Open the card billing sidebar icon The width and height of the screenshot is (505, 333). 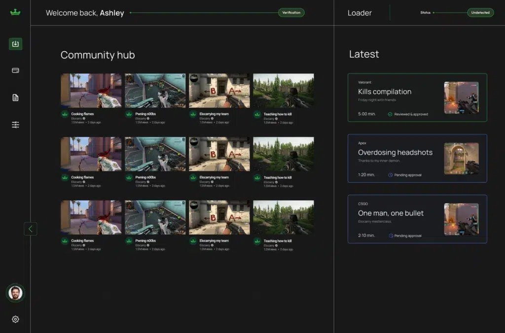[x=15, y=70]
